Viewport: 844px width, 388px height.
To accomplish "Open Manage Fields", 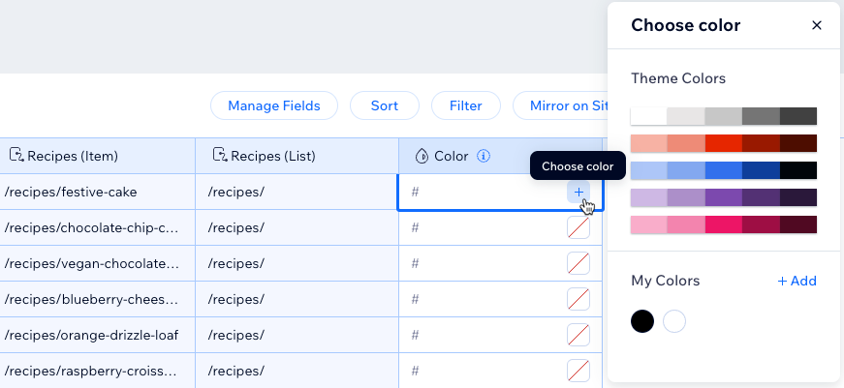I will tap(274, 105).
